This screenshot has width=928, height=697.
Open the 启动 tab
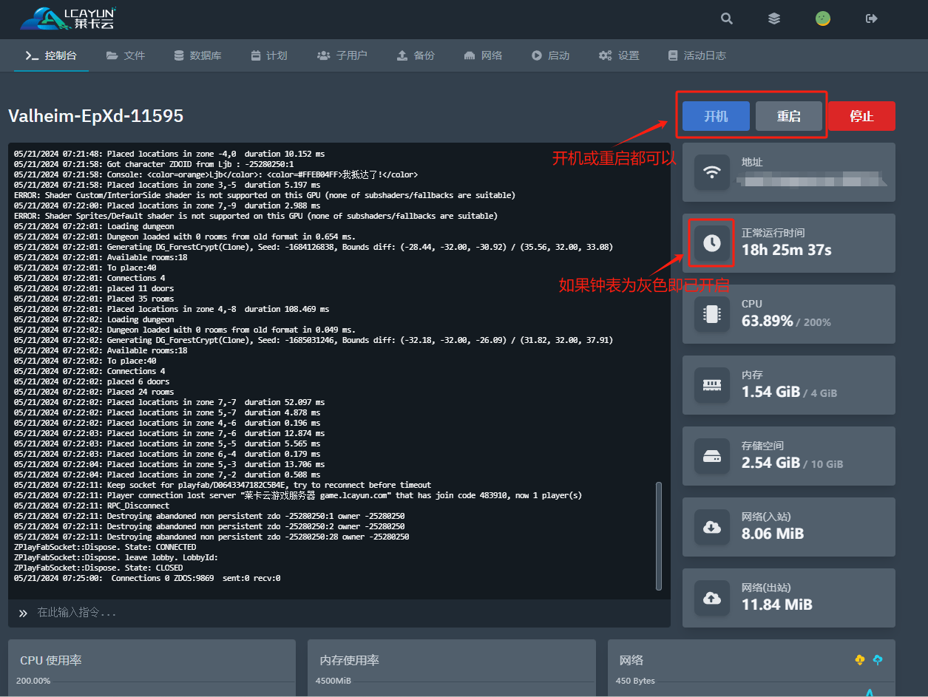550,55
